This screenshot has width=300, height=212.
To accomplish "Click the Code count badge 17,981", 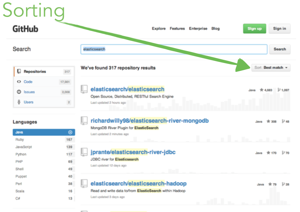I will pos(65,82).
